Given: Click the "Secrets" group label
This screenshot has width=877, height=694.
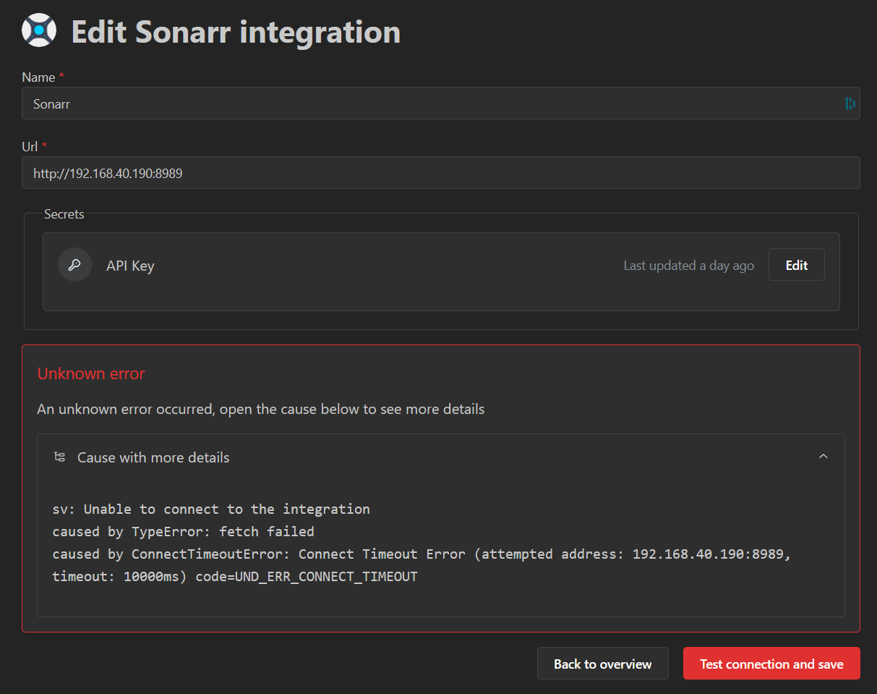Looking at the screenshot, I should [64, 214].
